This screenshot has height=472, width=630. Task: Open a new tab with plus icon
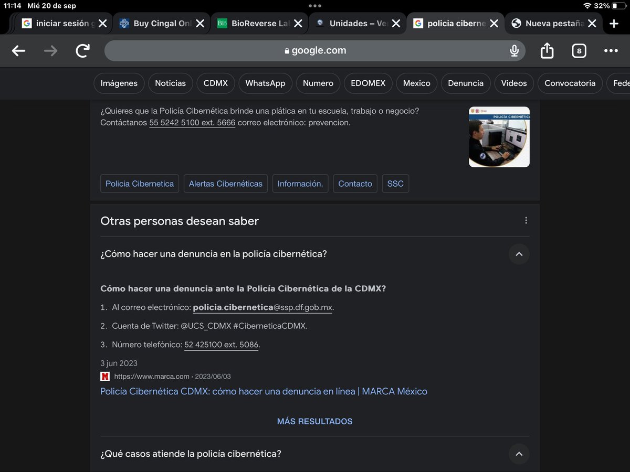[x=614, y=24]
